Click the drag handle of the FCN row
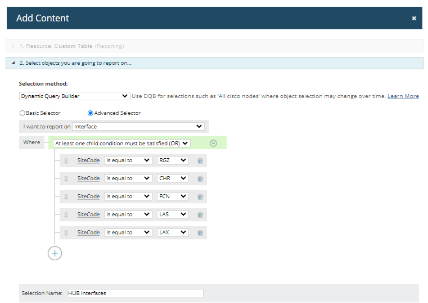This screenshot has width=428, height=303. [66, 197]
